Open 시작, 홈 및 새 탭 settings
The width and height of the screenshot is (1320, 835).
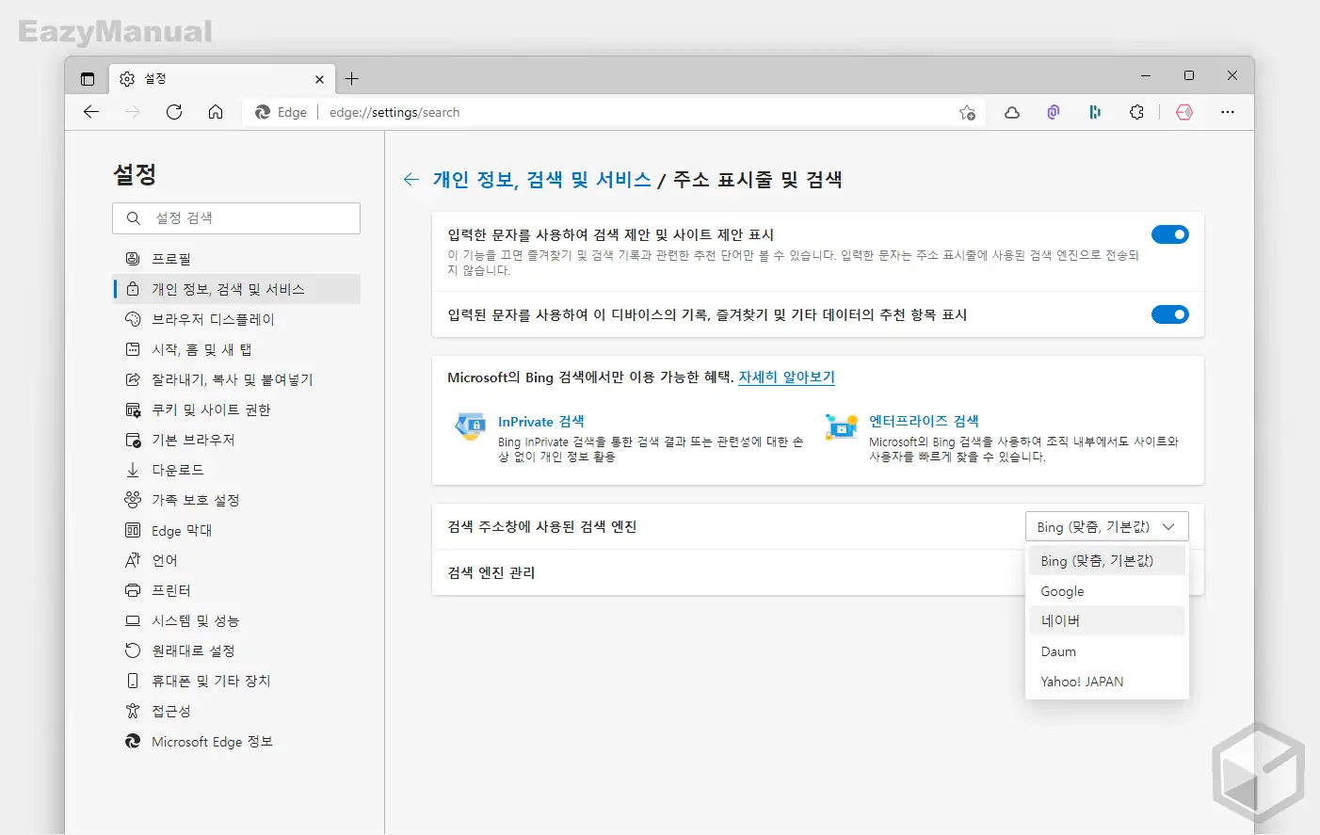pos(236,349)
